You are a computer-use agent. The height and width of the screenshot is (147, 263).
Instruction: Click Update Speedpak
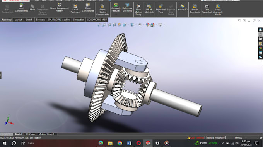[x=195, y=9]
